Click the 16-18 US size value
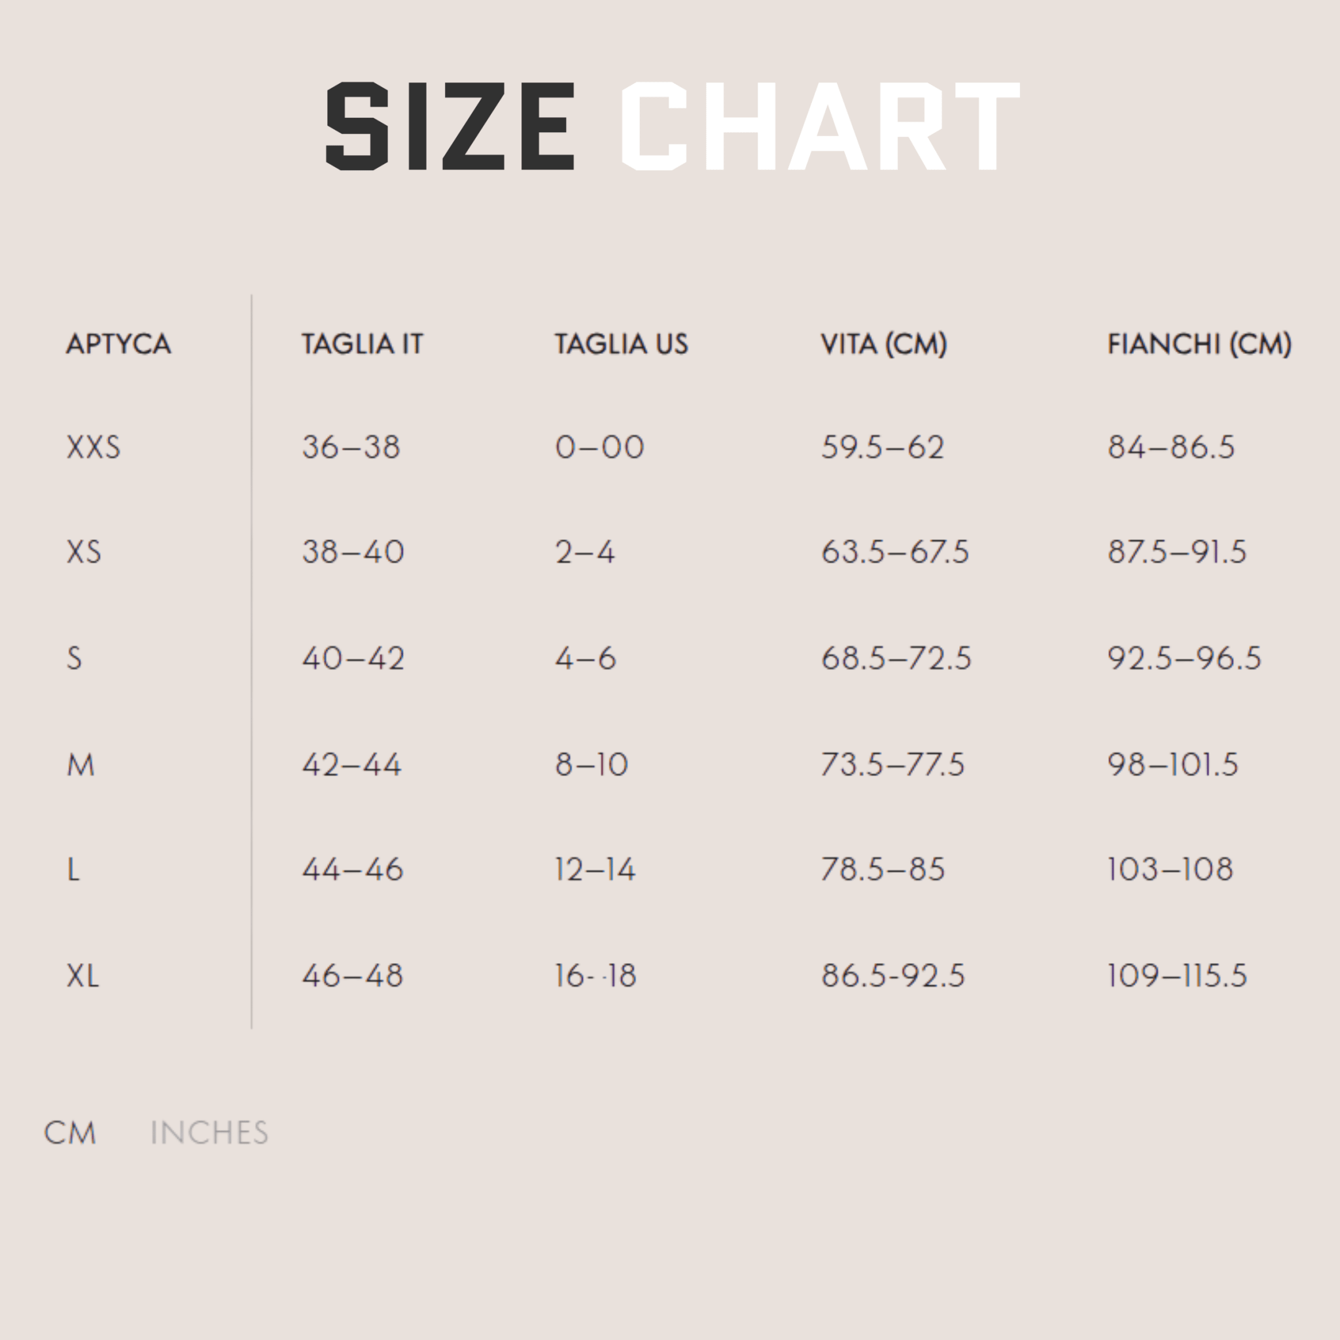The width and height of the screenshot is (1340, 1340). (x=595, y=977)
